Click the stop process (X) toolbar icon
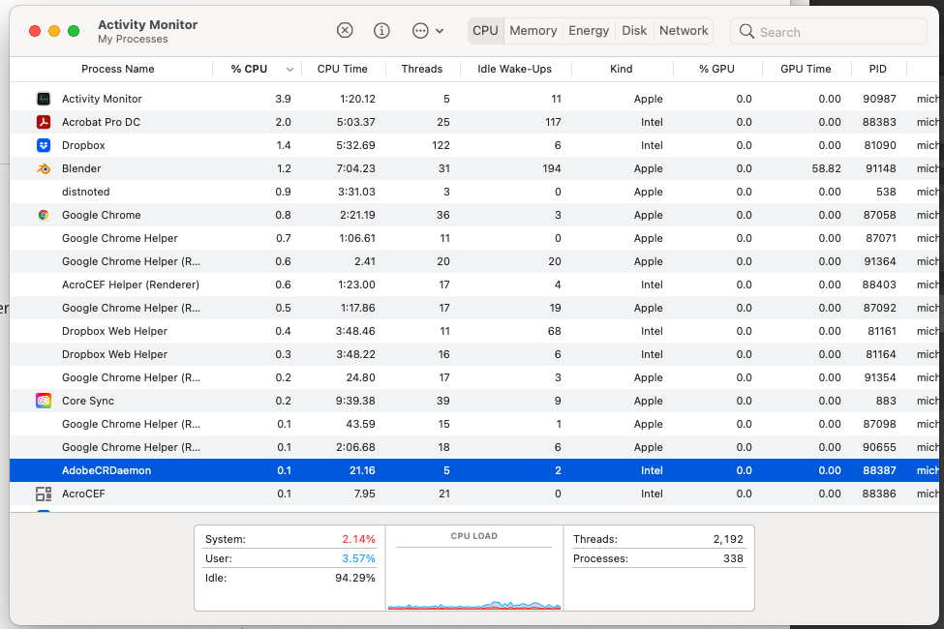This screenshot has height=629, width=944. coord(345,30)
